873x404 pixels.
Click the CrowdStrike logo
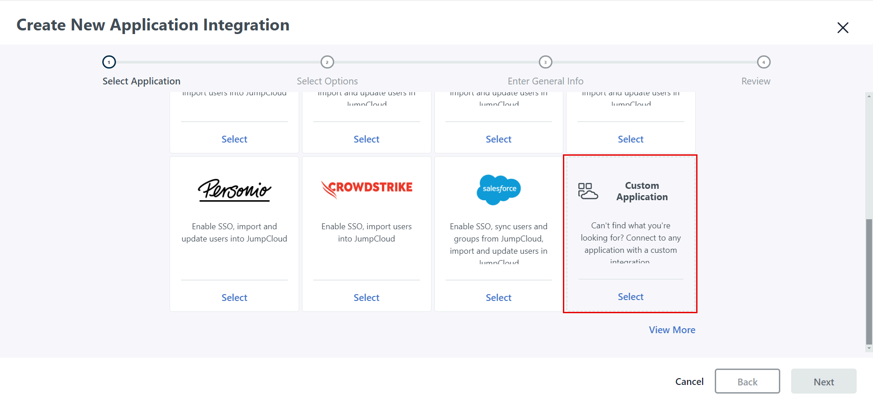click(x=366, y=188)
